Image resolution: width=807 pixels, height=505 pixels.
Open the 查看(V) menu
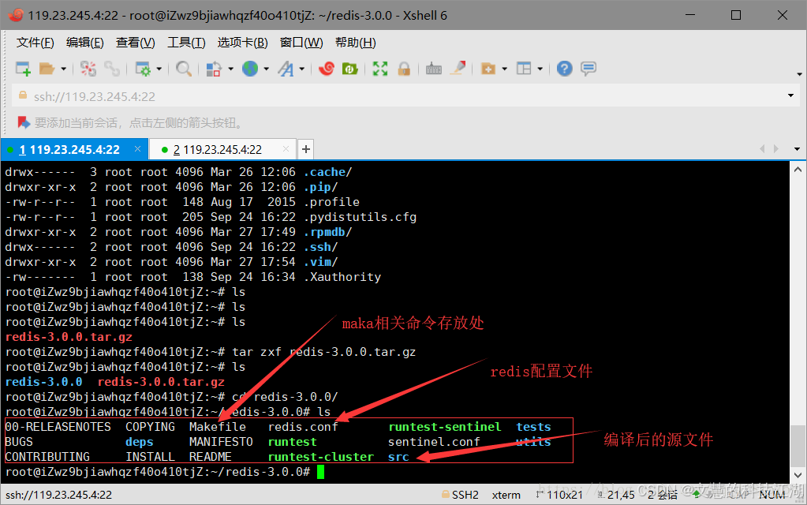click(x=136, y=43)
